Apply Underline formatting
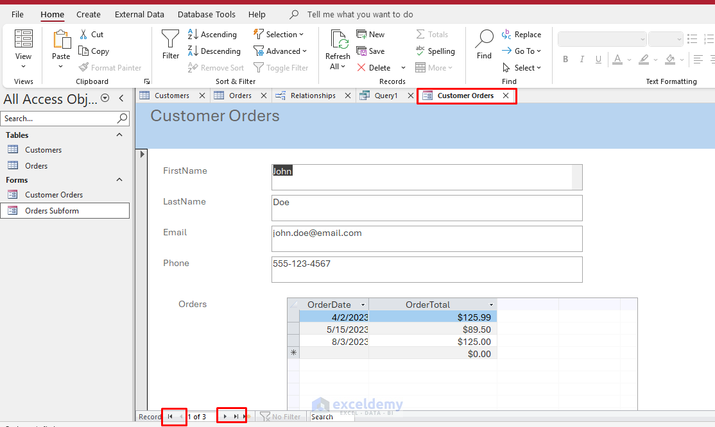The width and height of the screenshot is (715, 427). tap(598, 59)
